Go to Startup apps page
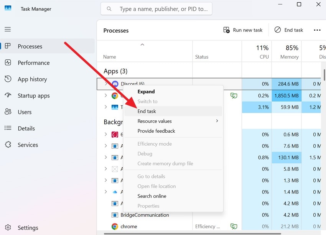 click(33, 96)
